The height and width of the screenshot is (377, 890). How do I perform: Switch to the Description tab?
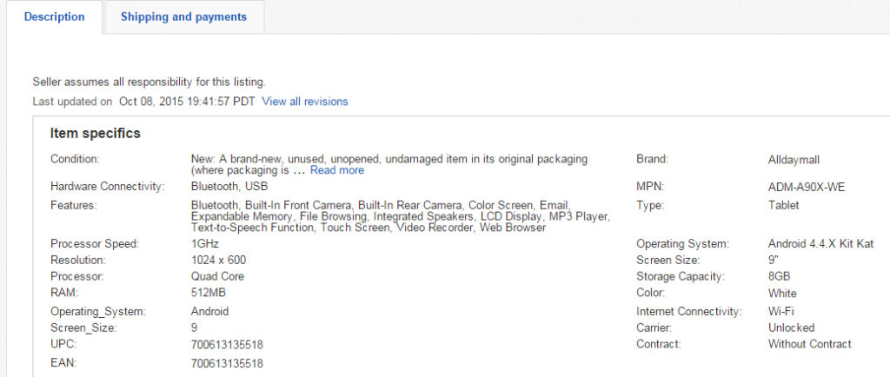point(54,17)
